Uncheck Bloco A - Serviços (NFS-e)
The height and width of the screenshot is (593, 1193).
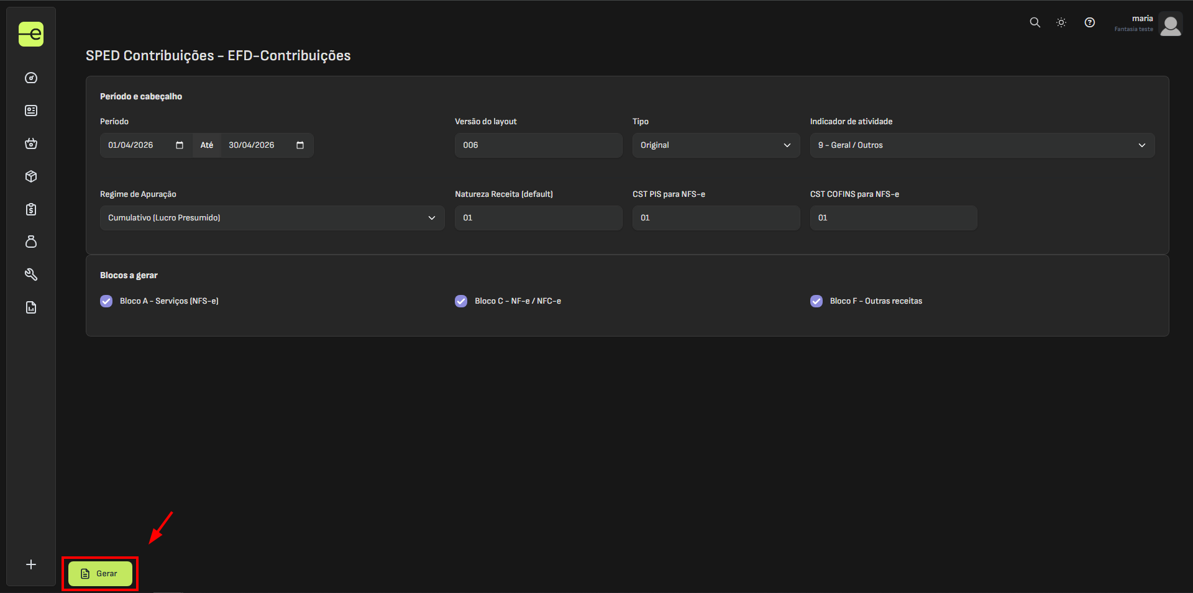(106, 301)
